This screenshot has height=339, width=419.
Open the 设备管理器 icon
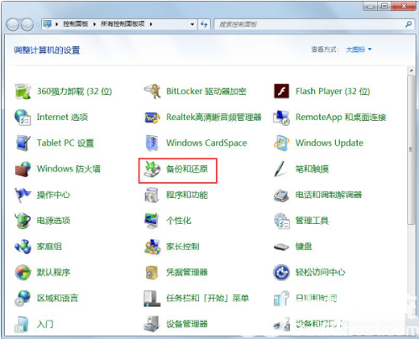click(152, 324)
